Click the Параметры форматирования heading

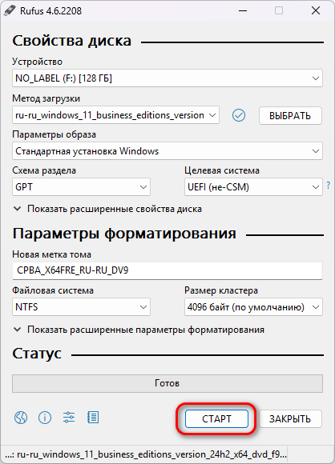pos(124,234)
